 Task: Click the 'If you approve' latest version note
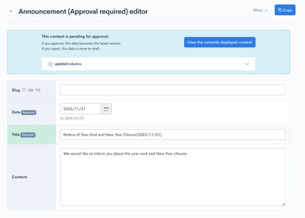click(81, 44)
